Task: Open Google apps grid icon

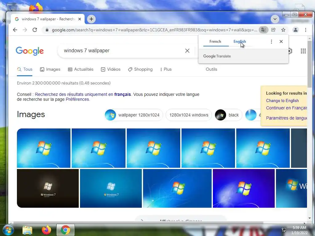Action: (303, 51)
